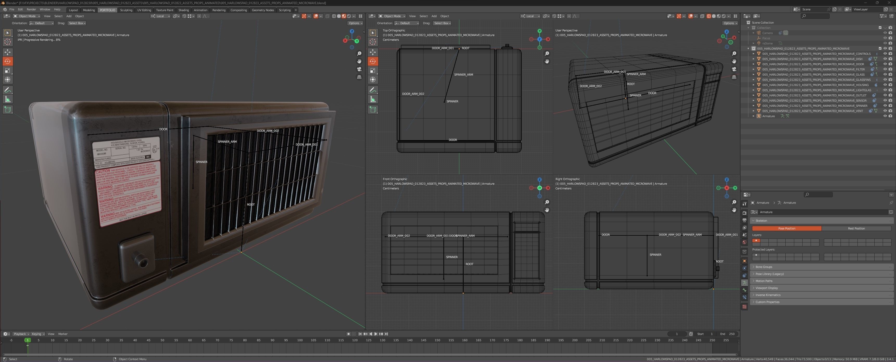Open the View Layer properties tab
The width and height of the screenshot is (896, 362).
[744, 227]
